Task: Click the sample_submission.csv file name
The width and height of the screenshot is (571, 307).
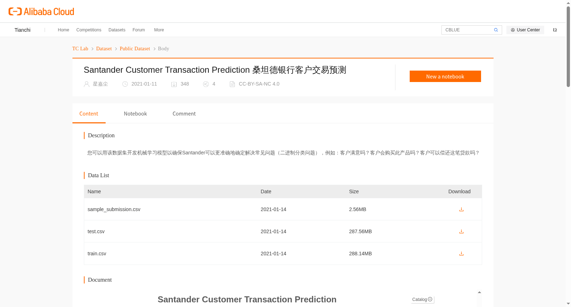Action: pyautogui.click(x=114, y=209)
